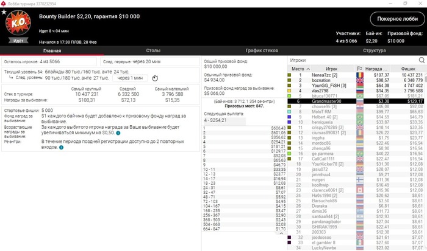Minimize the tournament lobby window
This screenshot has height=251, width=427.
(x=390, y=4)
